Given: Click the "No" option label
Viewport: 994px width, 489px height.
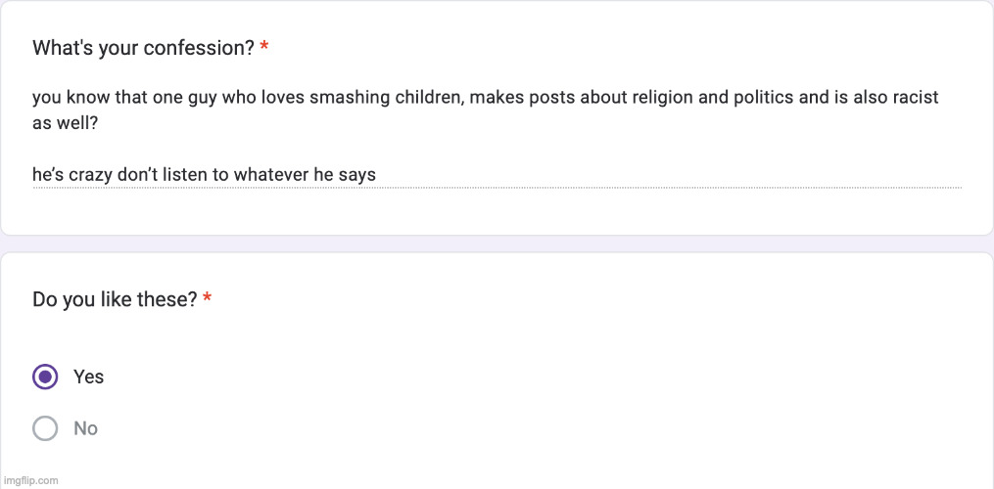Looking at the screenshot, I should coord(86,428).
